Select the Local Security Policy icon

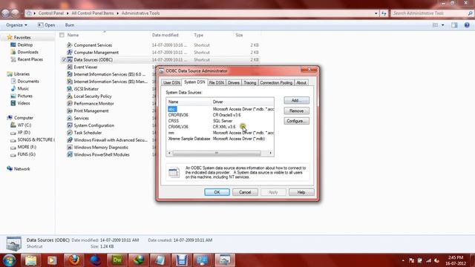[69, 96]
